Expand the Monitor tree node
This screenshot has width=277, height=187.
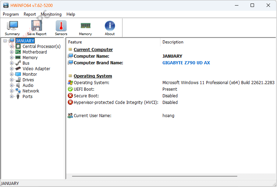click(x=12, y=74)
